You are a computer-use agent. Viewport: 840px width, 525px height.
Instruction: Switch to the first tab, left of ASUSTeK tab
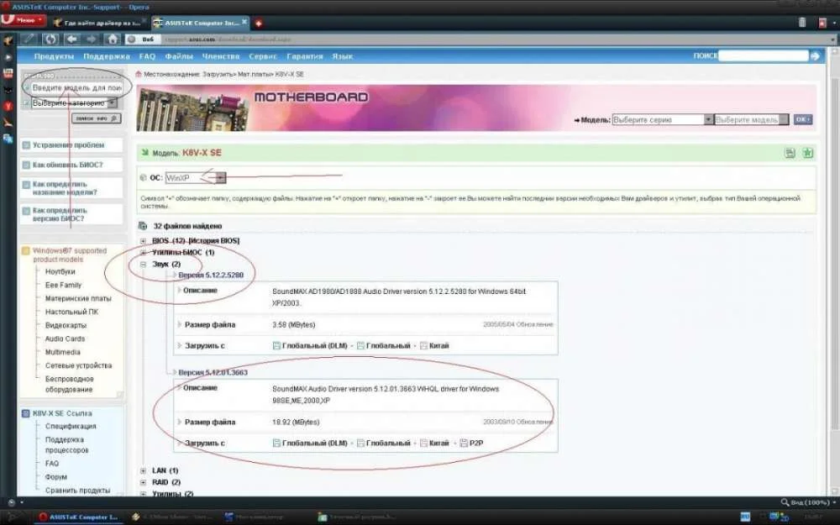(x=98, y=23)
